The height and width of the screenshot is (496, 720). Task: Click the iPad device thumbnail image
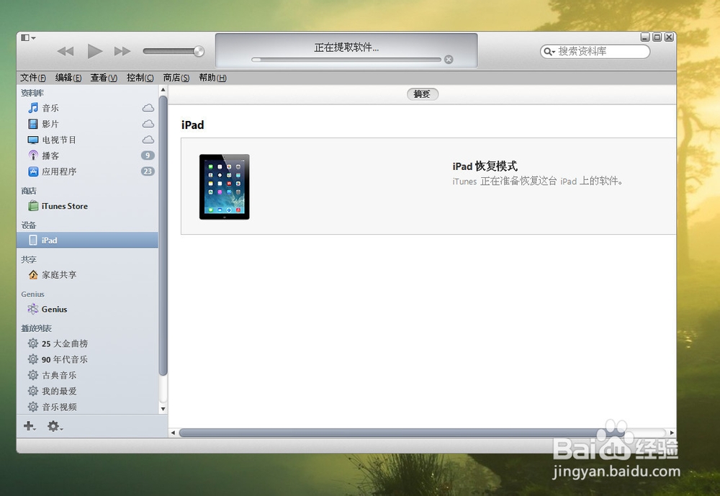[225, 186]
